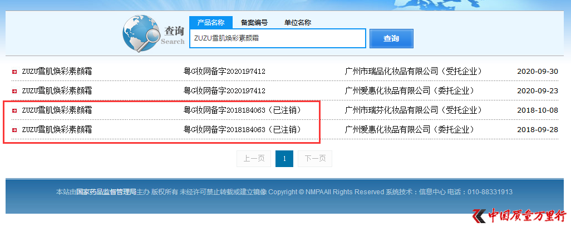571x232 pixels.
Task: Select page 1 in pagination
Action: pyautogui.click(x=284, y=159)
